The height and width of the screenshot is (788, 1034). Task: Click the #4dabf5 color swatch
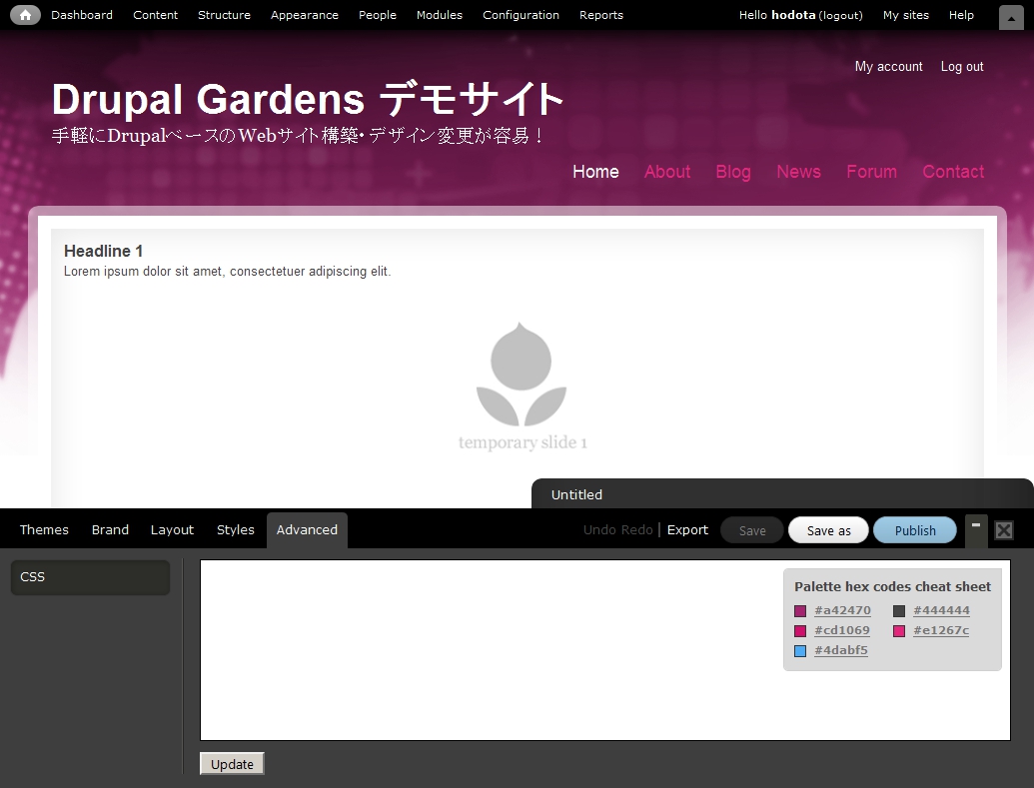(x=800, y=651)
